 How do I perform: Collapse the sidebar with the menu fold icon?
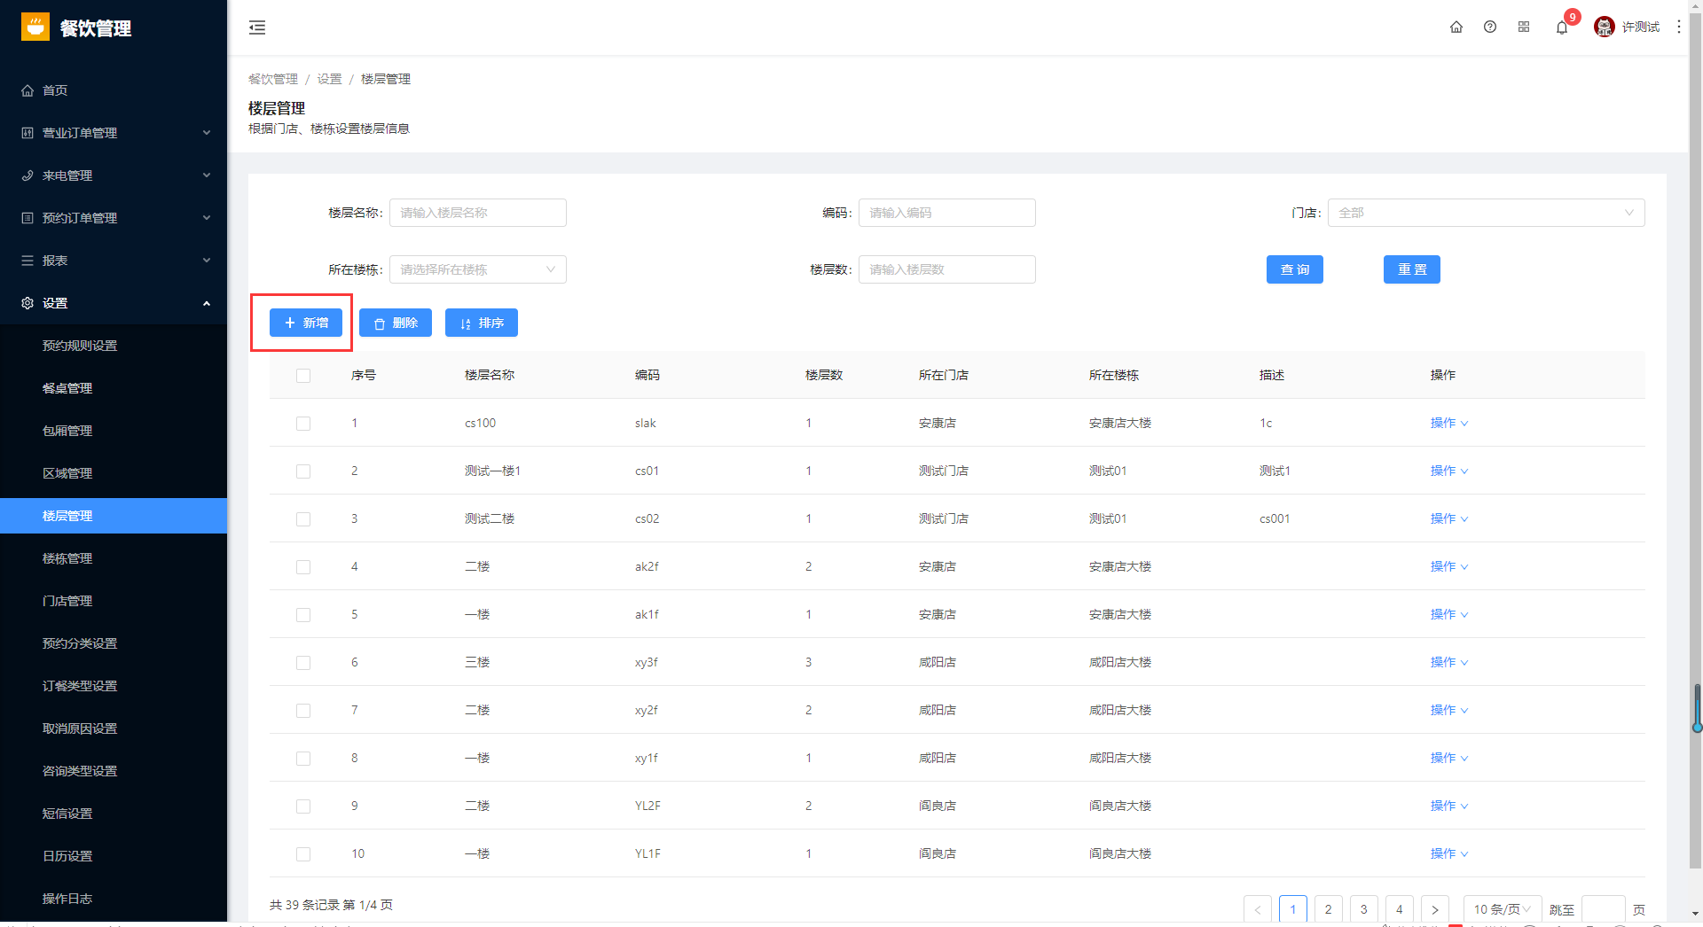click(x=257, y=27)
